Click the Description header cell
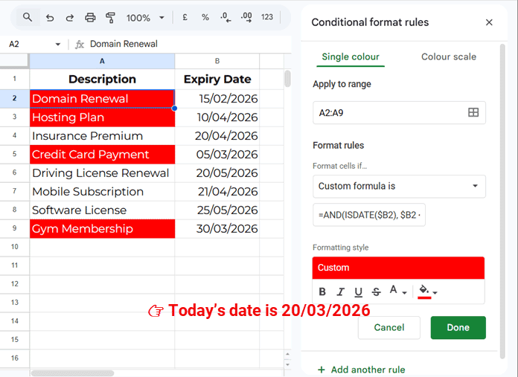518x377 pixels. point(102,80)
